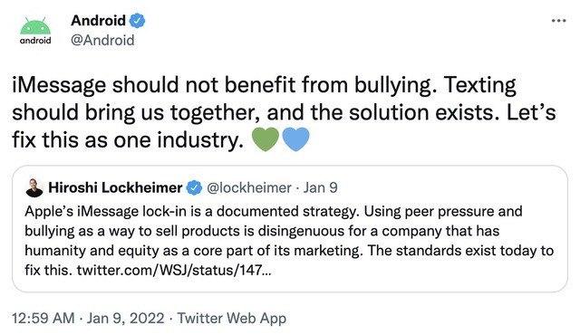
Task: Open the three-dot more options menu
Action: pyautogui.click(x=558, y=21)
